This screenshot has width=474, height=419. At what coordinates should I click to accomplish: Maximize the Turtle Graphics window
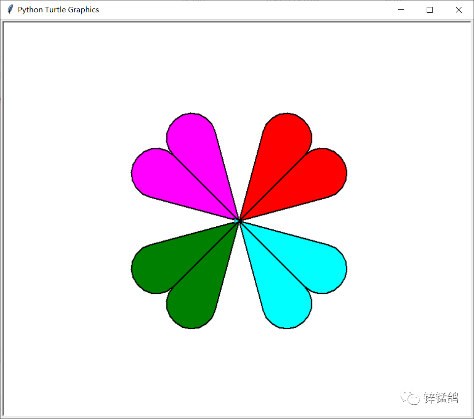point(429,9)
